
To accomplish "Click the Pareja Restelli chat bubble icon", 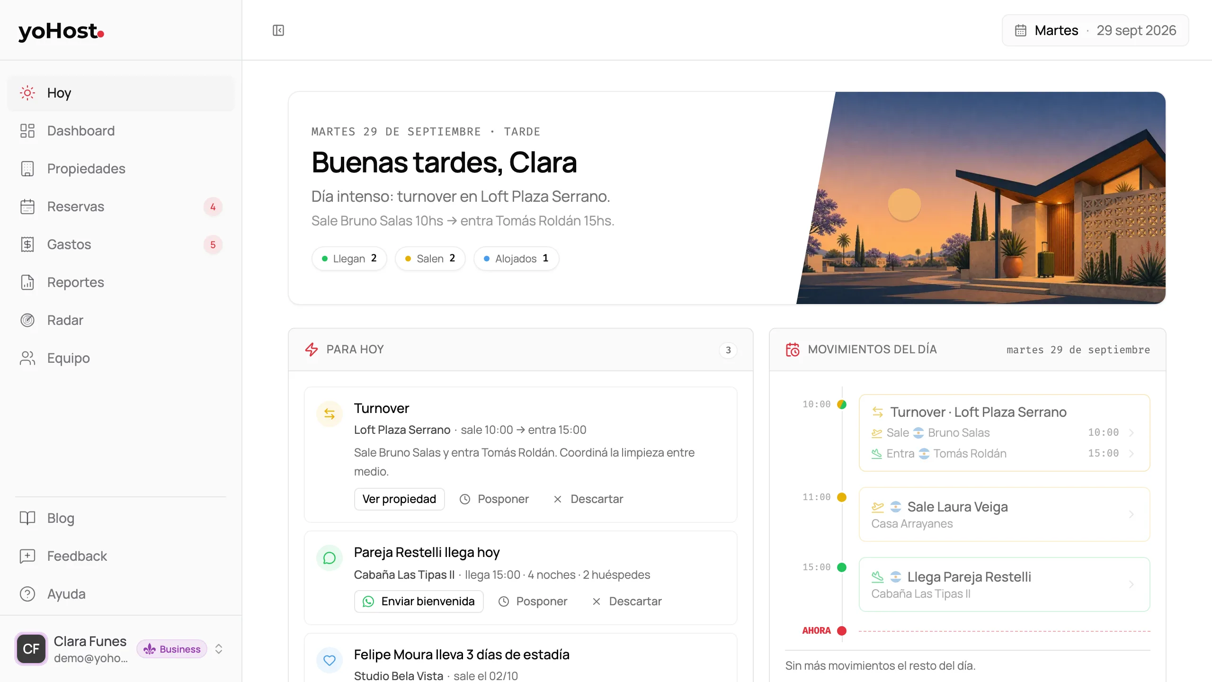I will 330,558.
